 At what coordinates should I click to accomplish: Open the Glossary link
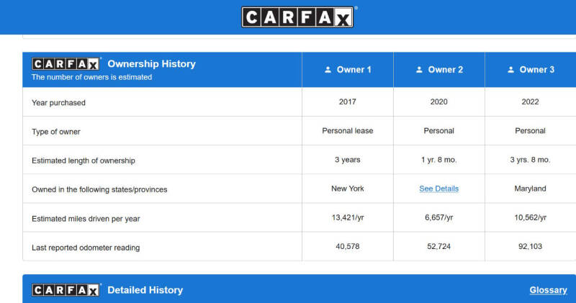[x=548, y=290]
